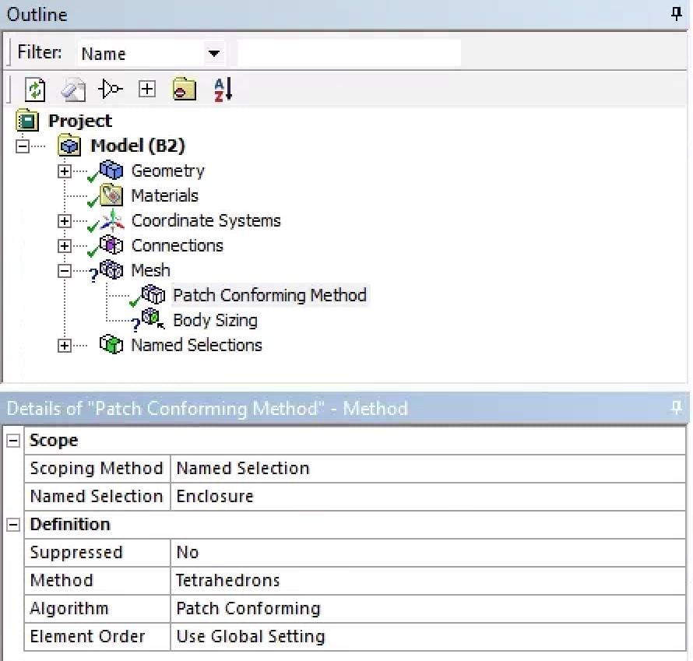The width and height of the screenshot is (693, 661).
Task: Click Named Selection value Enclosure
Action: [x=427, y=496]
